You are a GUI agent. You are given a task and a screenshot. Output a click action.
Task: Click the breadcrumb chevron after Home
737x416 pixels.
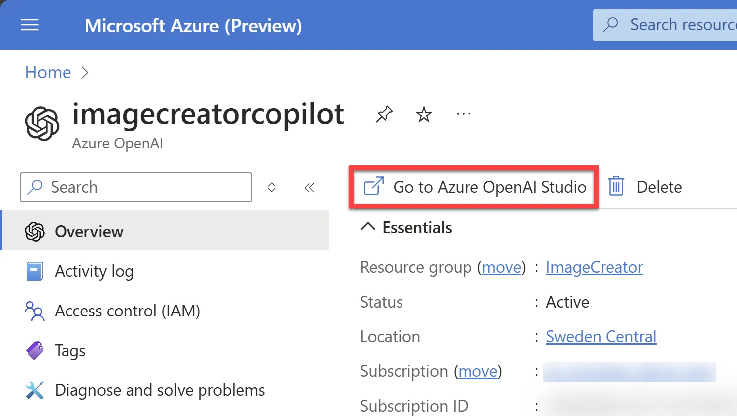(85, 73)
